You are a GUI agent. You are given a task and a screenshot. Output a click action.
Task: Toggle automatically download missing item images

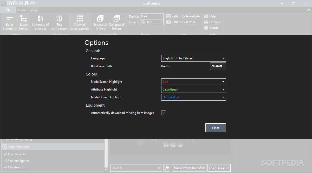[x=164, y=113]
